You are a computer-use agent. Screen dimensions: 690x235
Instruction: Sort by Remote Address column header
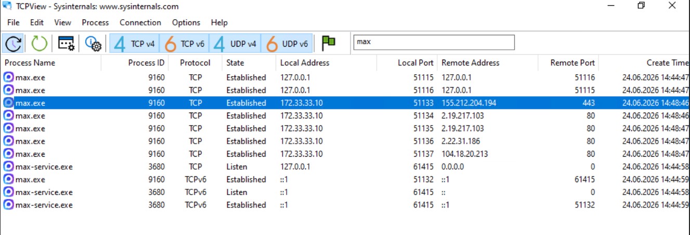pos(487,63)
